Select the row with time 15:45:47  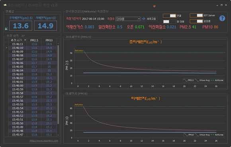32,135
